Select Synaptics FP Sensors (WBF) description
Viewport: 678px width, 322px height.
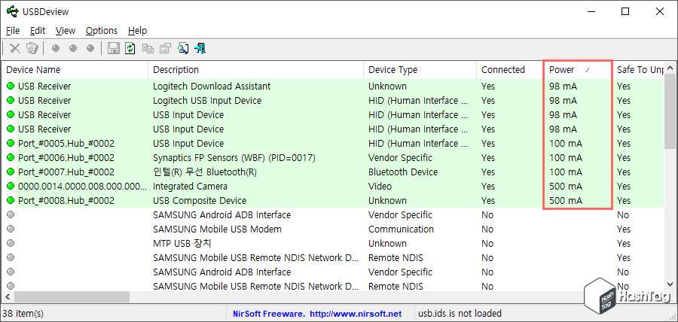(x=234, y=157)
